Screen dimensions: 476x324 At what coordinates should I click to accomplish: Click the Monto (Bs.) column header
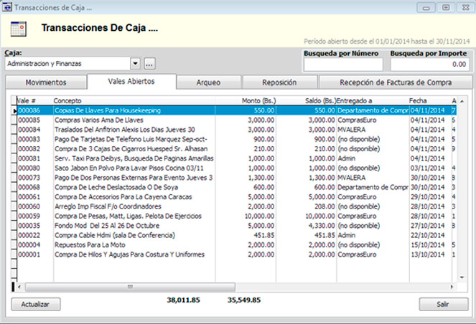(x=260, y=100)
